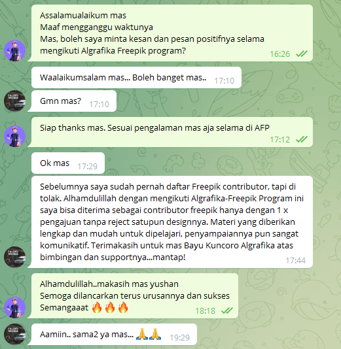Click dark car avatar beside 'Gmn mas?'
The height and width of the screenshot is (349, 341).
[14, 101]
